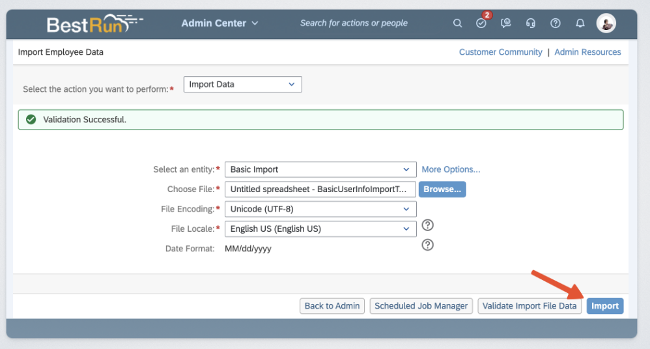Expand the Unicode (UTF-8) encoding dropdown
Viewport: 650px width, 349px height.
320,209
